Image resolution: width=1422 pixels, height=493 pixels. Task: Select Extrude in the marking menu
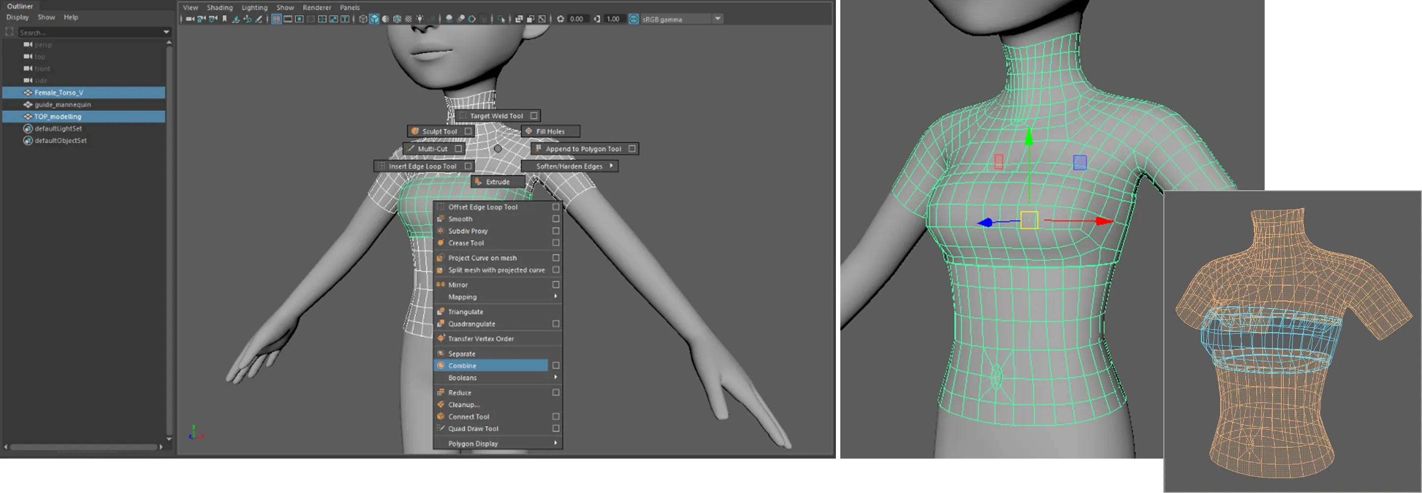pyautogui.click(x=498, y=182)
